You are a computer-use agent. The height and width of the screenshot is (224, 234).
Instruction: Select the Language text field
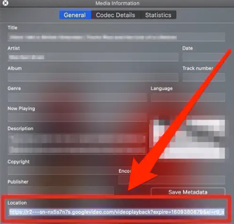[188, 97]
